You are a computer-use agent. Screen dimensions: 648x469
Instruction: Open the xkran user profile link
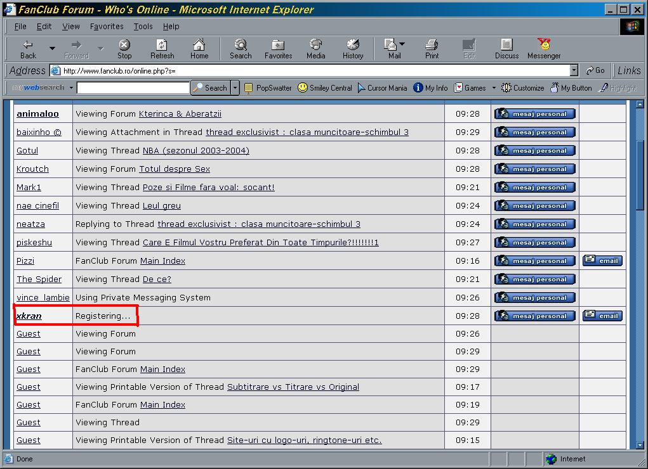tap(29, 316)
